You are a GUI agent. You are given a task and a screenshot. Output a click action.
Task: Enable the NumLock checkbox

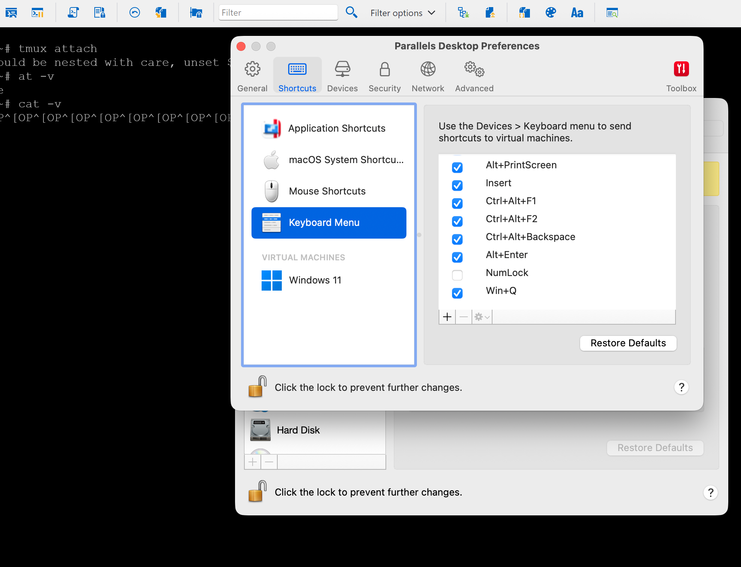pos(457,275)
